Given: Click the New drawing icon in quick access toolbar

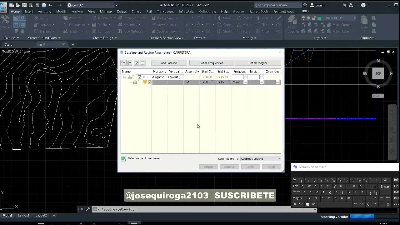Looking at the screenshot, I should (x=12, y=5).
